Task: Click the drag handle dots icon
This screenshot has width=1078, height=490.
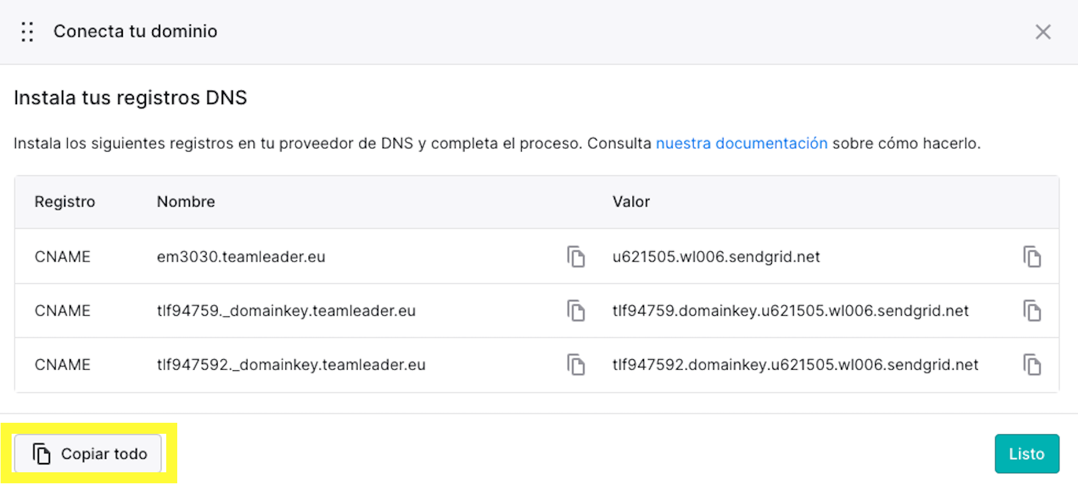Action: tap(27, 32)
